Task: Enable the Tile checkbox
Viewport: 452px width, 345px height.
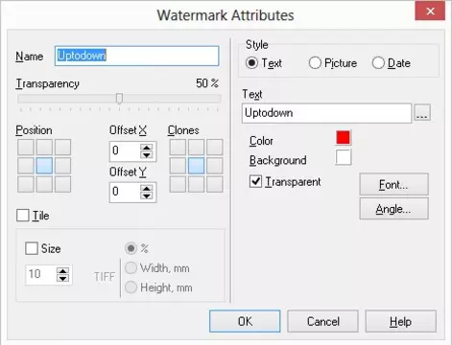Action: pyautogui.click(x=23, y=216)
